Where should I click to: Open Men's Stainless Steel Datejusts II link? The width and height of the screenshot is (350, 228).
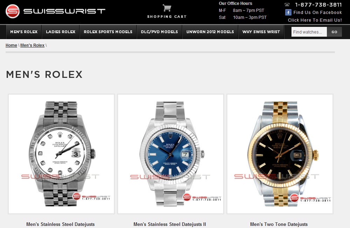pyautogui.click(x=170, y=224)
